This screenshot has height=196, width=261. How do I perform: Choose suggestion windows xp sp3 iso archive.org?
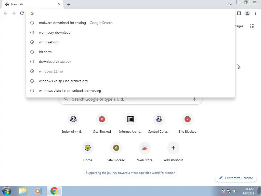click(x=130, y=81)
